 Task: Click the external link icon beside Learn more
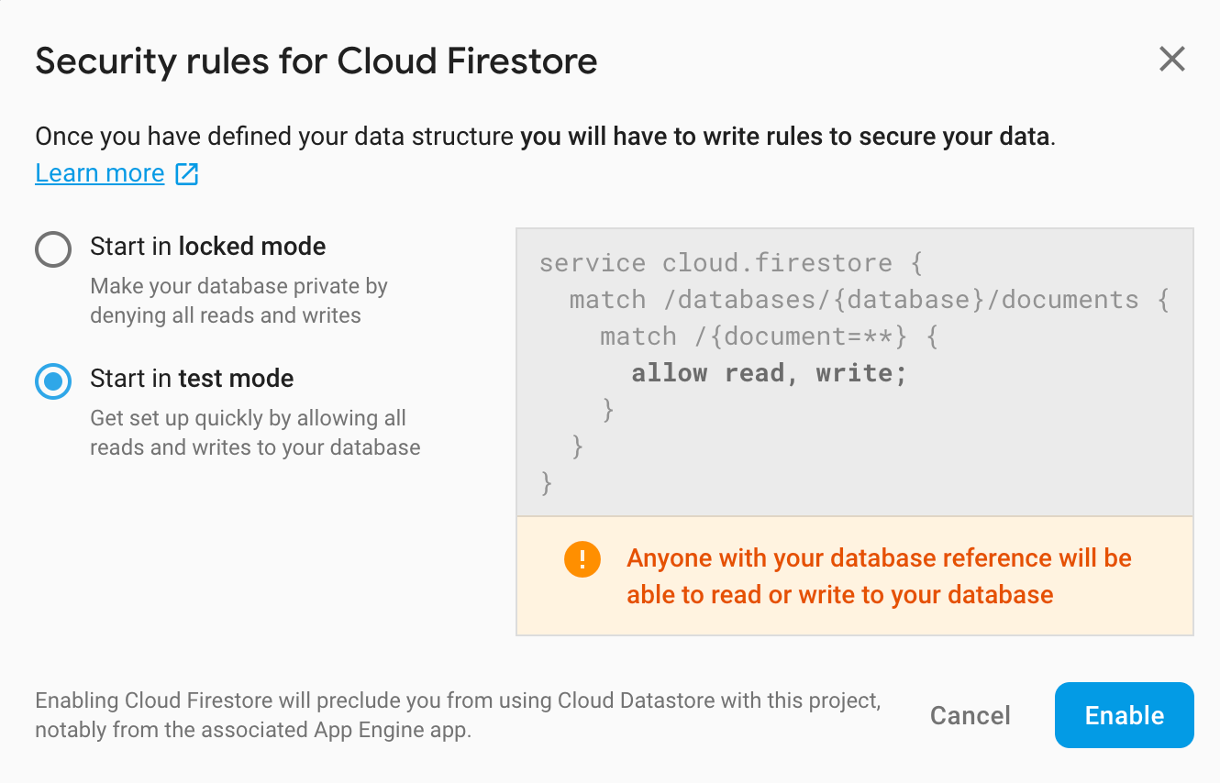(x=187, y=173)
